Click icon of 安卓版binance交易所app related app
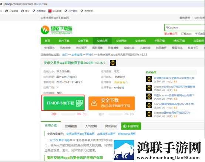This screenshot has height=162, width=205. coord(149,79)
